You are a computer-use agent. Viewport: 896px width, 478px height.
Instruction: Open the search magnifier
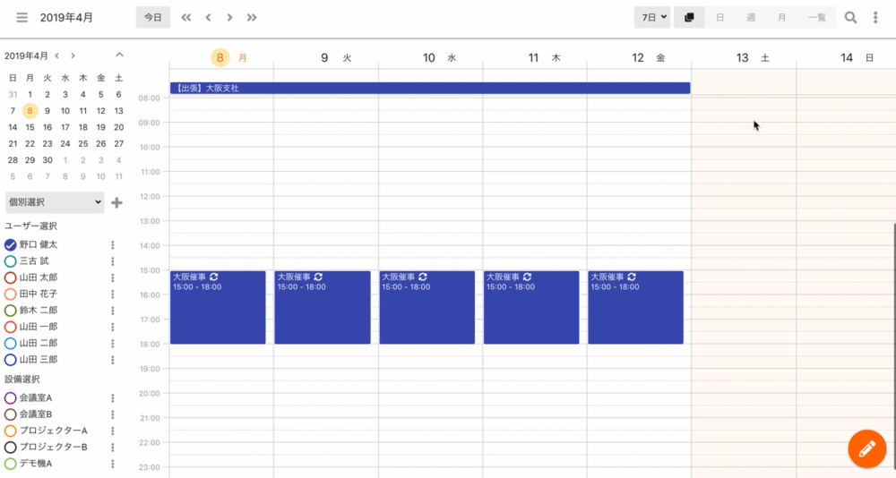point(850,18)
